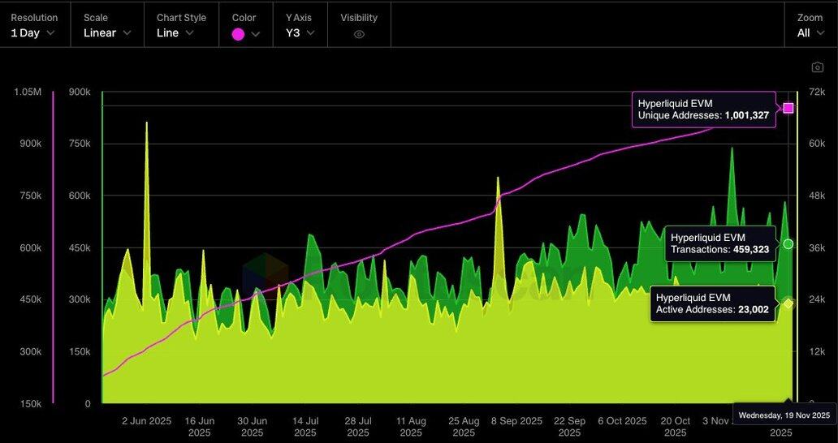
Task: Click the green Transactions circle marker
Action: pos(788,243)
